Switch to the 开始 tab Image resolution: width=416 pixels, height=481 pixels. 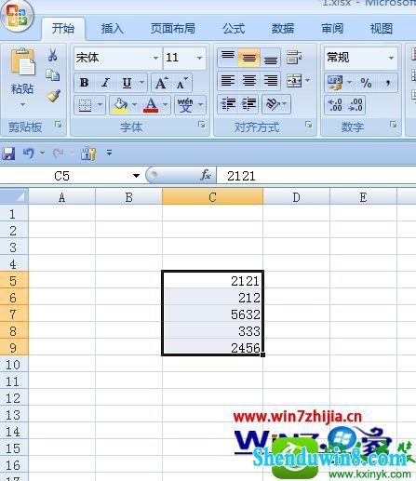point(63,29)
